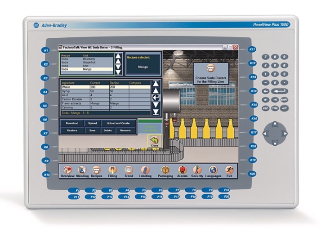
Task: Move up one row in recipe list
Action: coord(118,61)
